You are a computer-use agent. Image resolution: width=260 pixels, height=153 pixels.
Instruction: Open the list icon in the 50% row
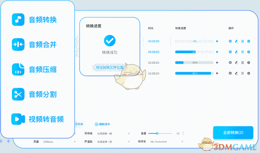pos(243,52)
